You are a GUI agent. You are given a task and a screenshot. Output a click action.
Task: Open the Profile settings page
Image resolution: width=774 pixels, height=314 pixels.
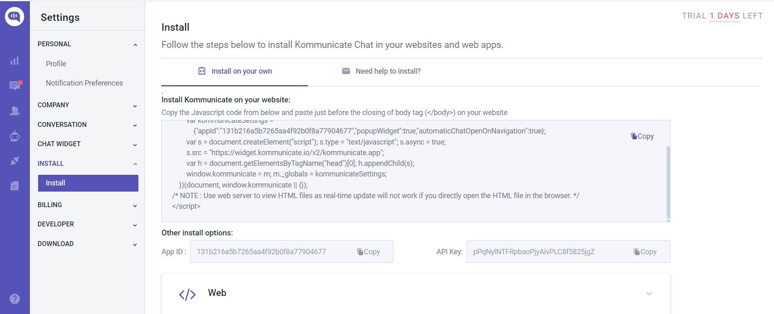pyautogui.click(x=56, y=63)
